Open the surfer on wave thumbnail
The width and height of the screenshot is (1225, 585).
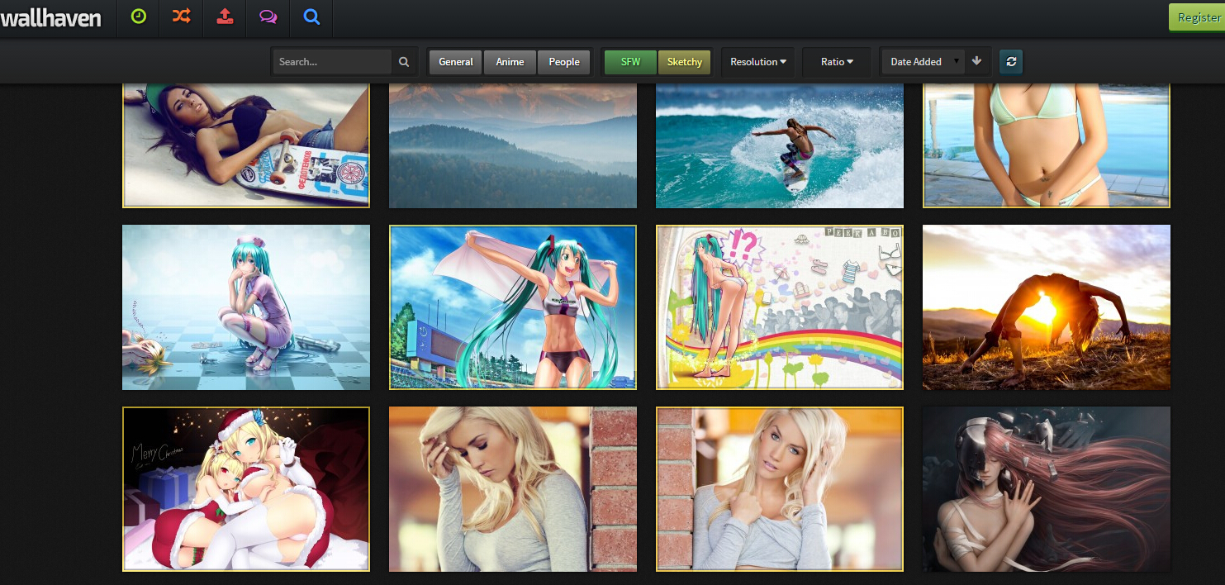780,145
